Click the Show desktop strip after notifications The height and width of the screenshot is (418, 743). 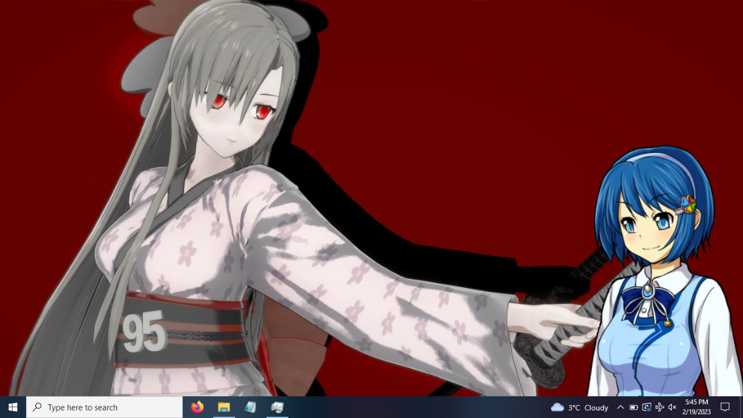pyautogui.click(x=741, y=407)
